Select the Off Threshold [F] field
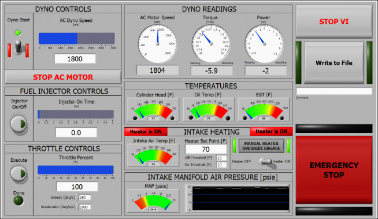This screenshot has height=219, width=378. point(221,158)
